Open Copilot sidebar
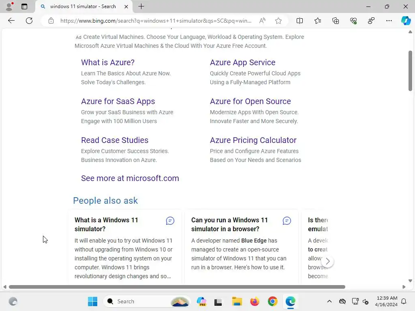 (x=406, y=21)
